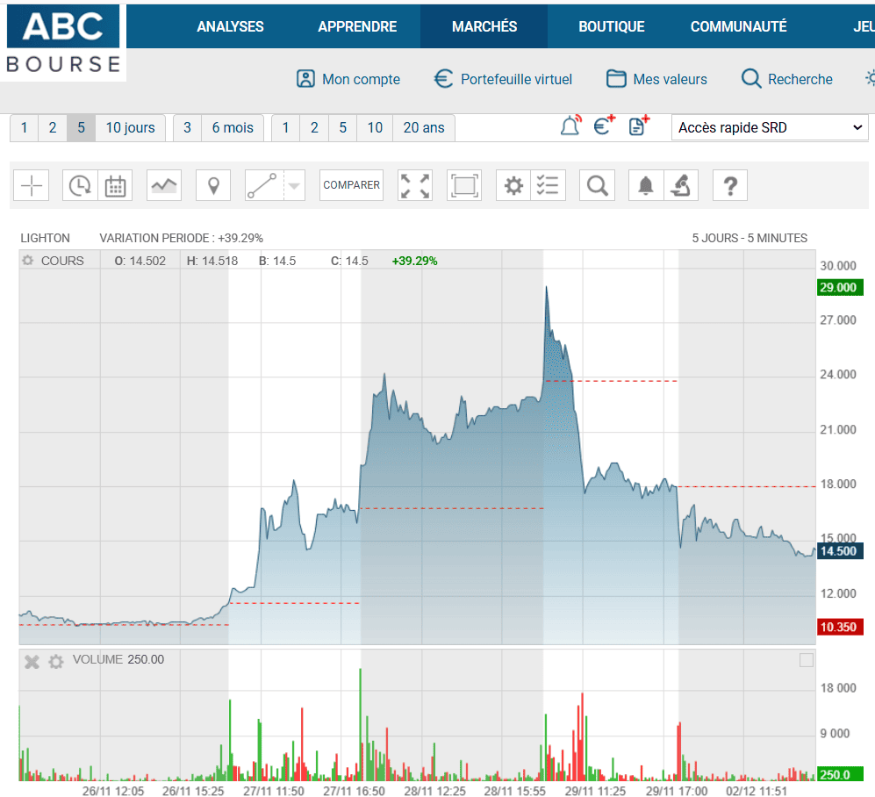875x797 pixels.
Task: Expand chart with the four-arrows icon
Action: pos(415,185)
